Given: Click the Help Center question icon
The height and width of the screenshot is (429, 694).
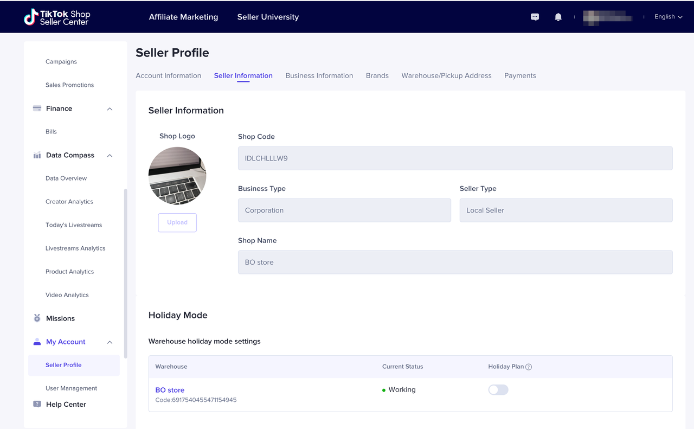Looking at the screenshot, I should (x=37, y=404).
